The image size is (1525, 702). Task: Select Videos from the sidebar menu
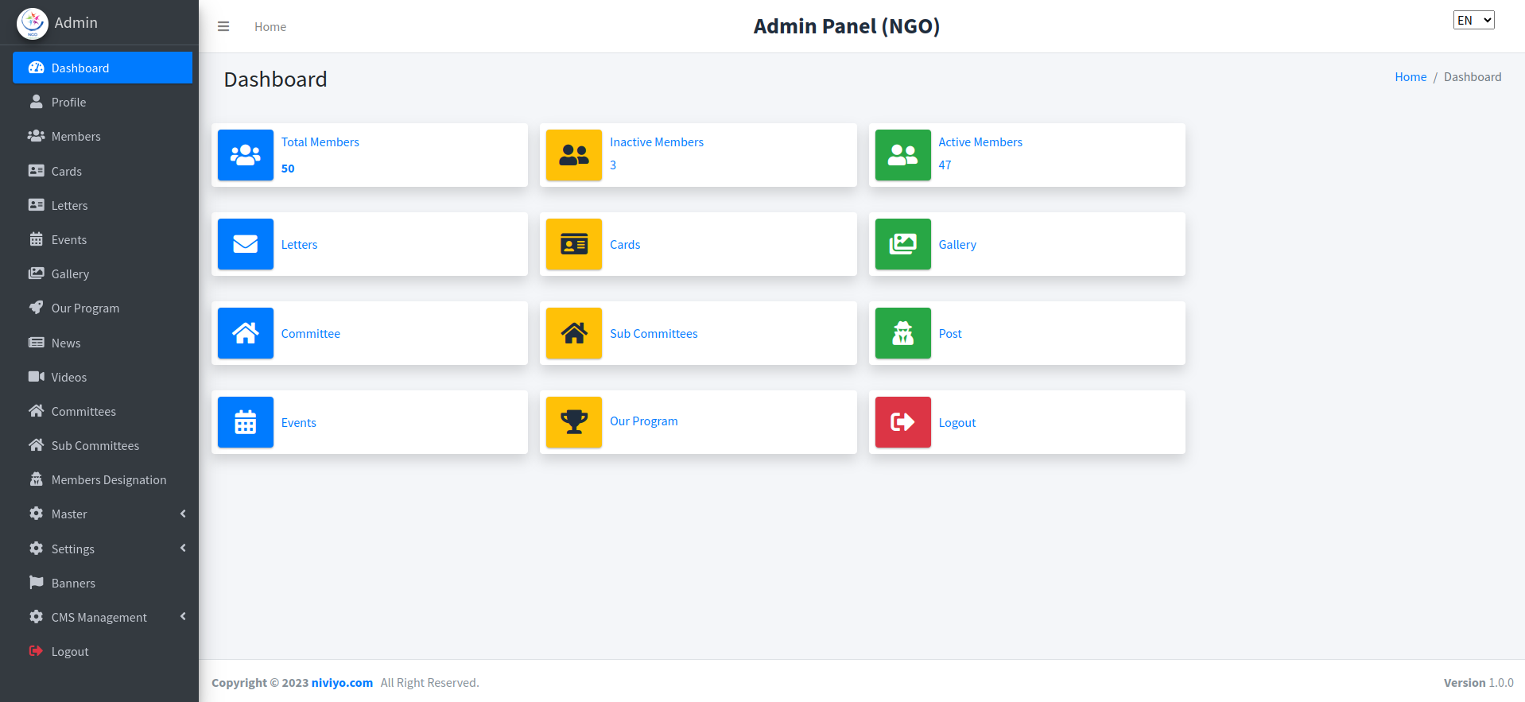68,377
